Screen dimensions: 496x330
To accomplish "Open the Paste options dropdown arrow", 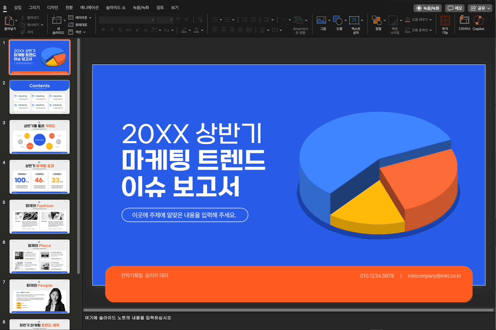I will coord(16,21).
